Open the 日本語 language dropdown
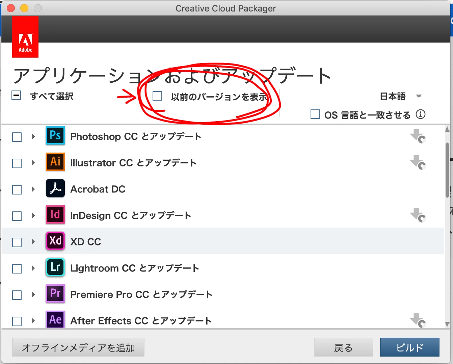The image size is (453, 364). pos(401,97)
